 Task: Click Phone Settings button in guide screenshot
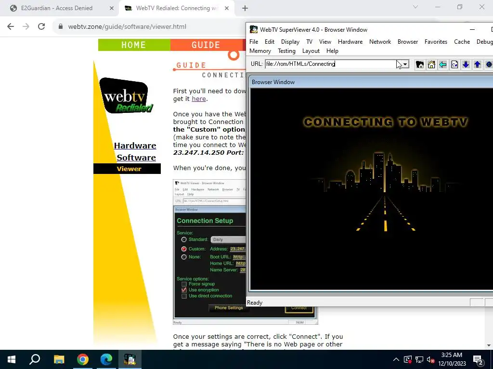click(229, 308)
